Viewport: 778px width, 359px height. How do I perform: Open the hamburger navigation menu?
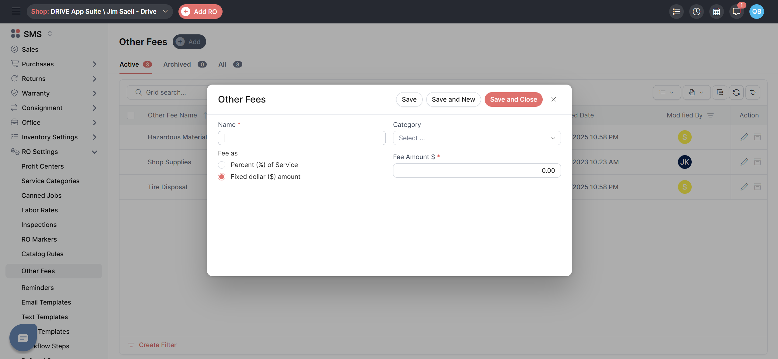(16, 11)
